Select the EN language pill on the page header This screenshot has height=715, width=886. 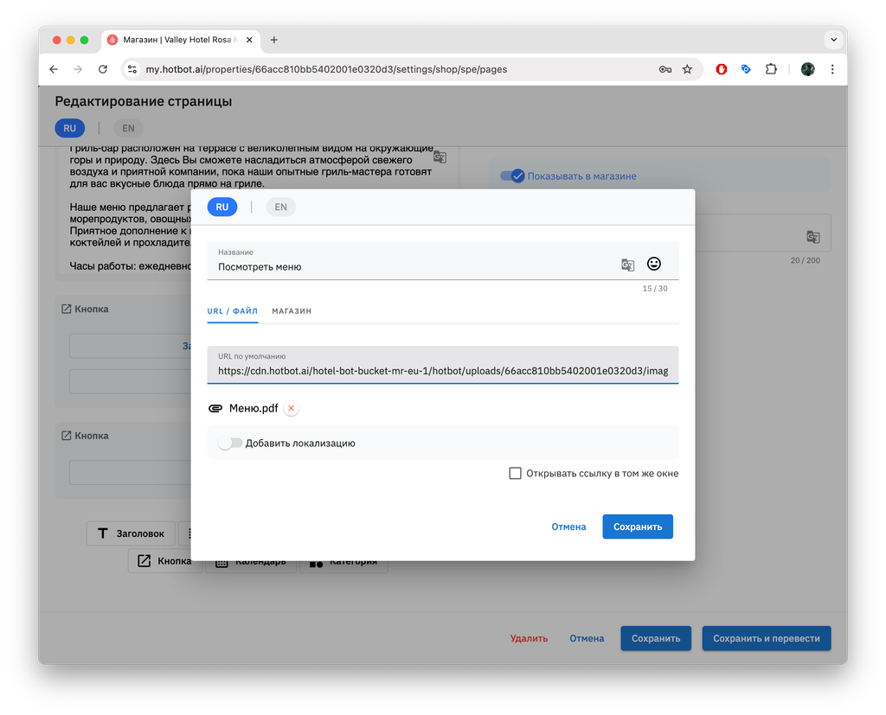pyautogui.click(x=128, y=128)
